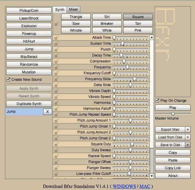This screenshot has height=190, width=195.
Task: Toggle the lock icon beside Square Duty
Action: (57, 144)
